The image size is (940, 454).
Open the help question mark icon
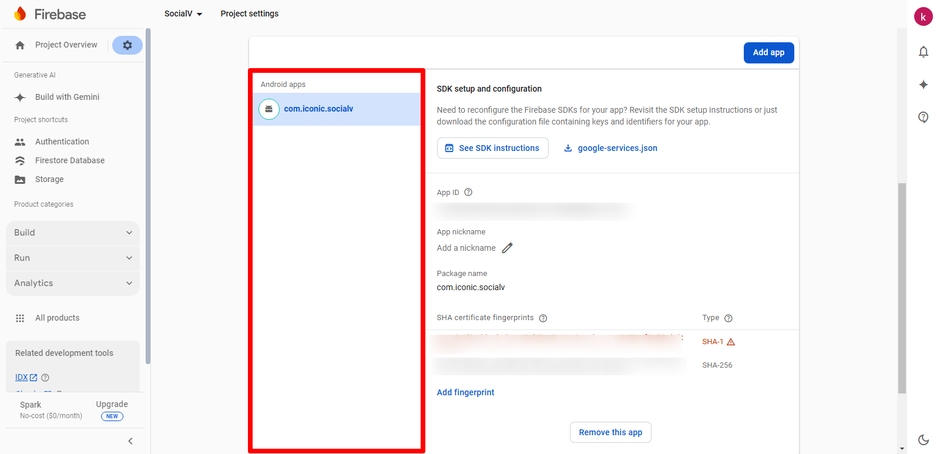pyautogui.click(x=923, y=117)
